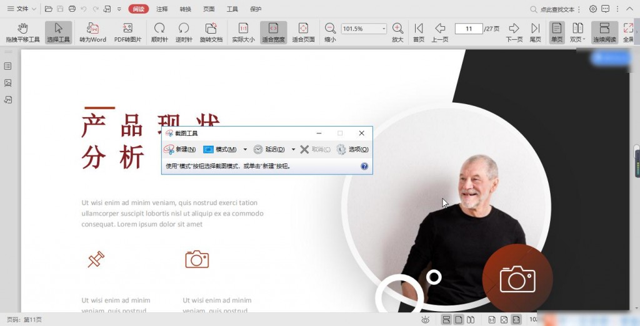Open the thumbnails panel in left sidebar

click(7, 83)
